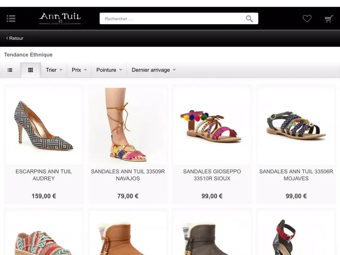
Task: Click the SANDALES GIOSEPPO 33510R SIOUX title
Action: tap(212, 175)
